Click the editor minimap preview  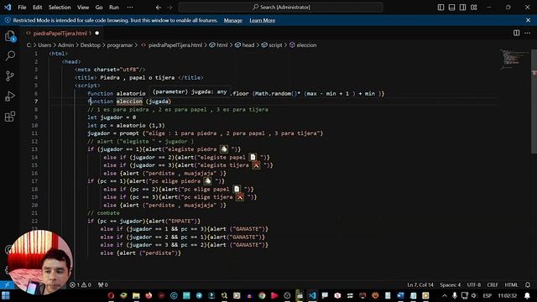pyautogui.click(x=515, y=60)
